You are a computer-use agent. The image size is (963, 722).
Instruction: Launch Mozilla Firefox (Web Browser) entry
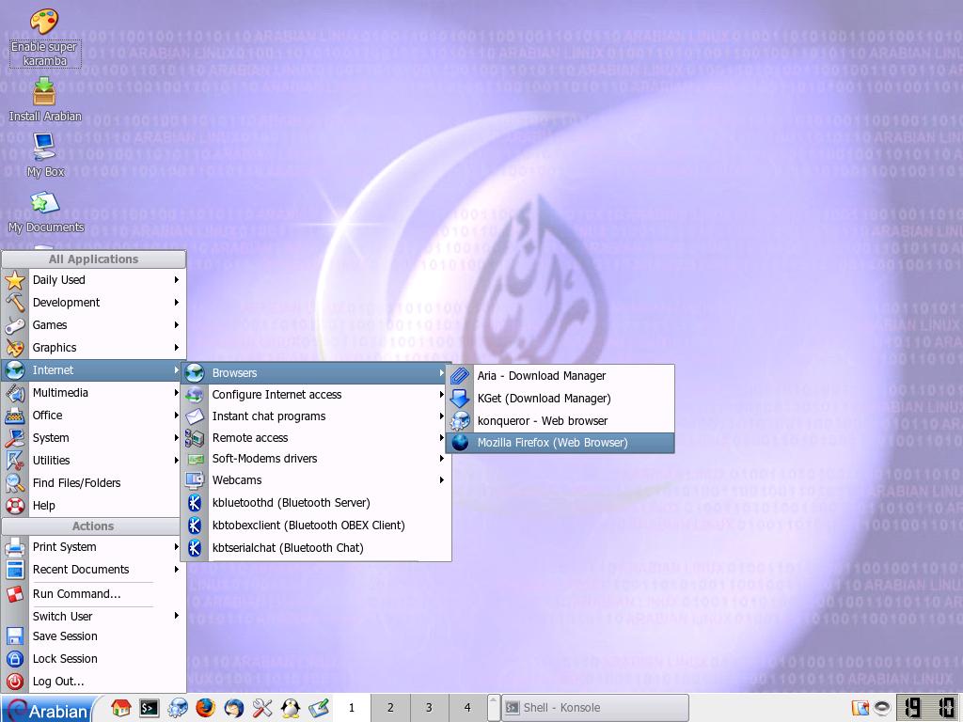[560, 443]
